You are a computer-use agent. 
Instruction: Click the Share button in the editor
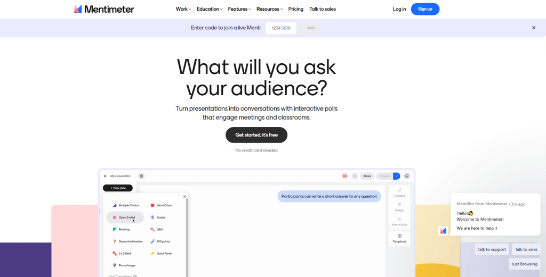coord(367,176)
